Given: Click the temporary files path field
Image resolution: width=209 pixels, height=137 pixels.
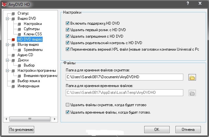Looking at the screenshot, I should point(124,93).
